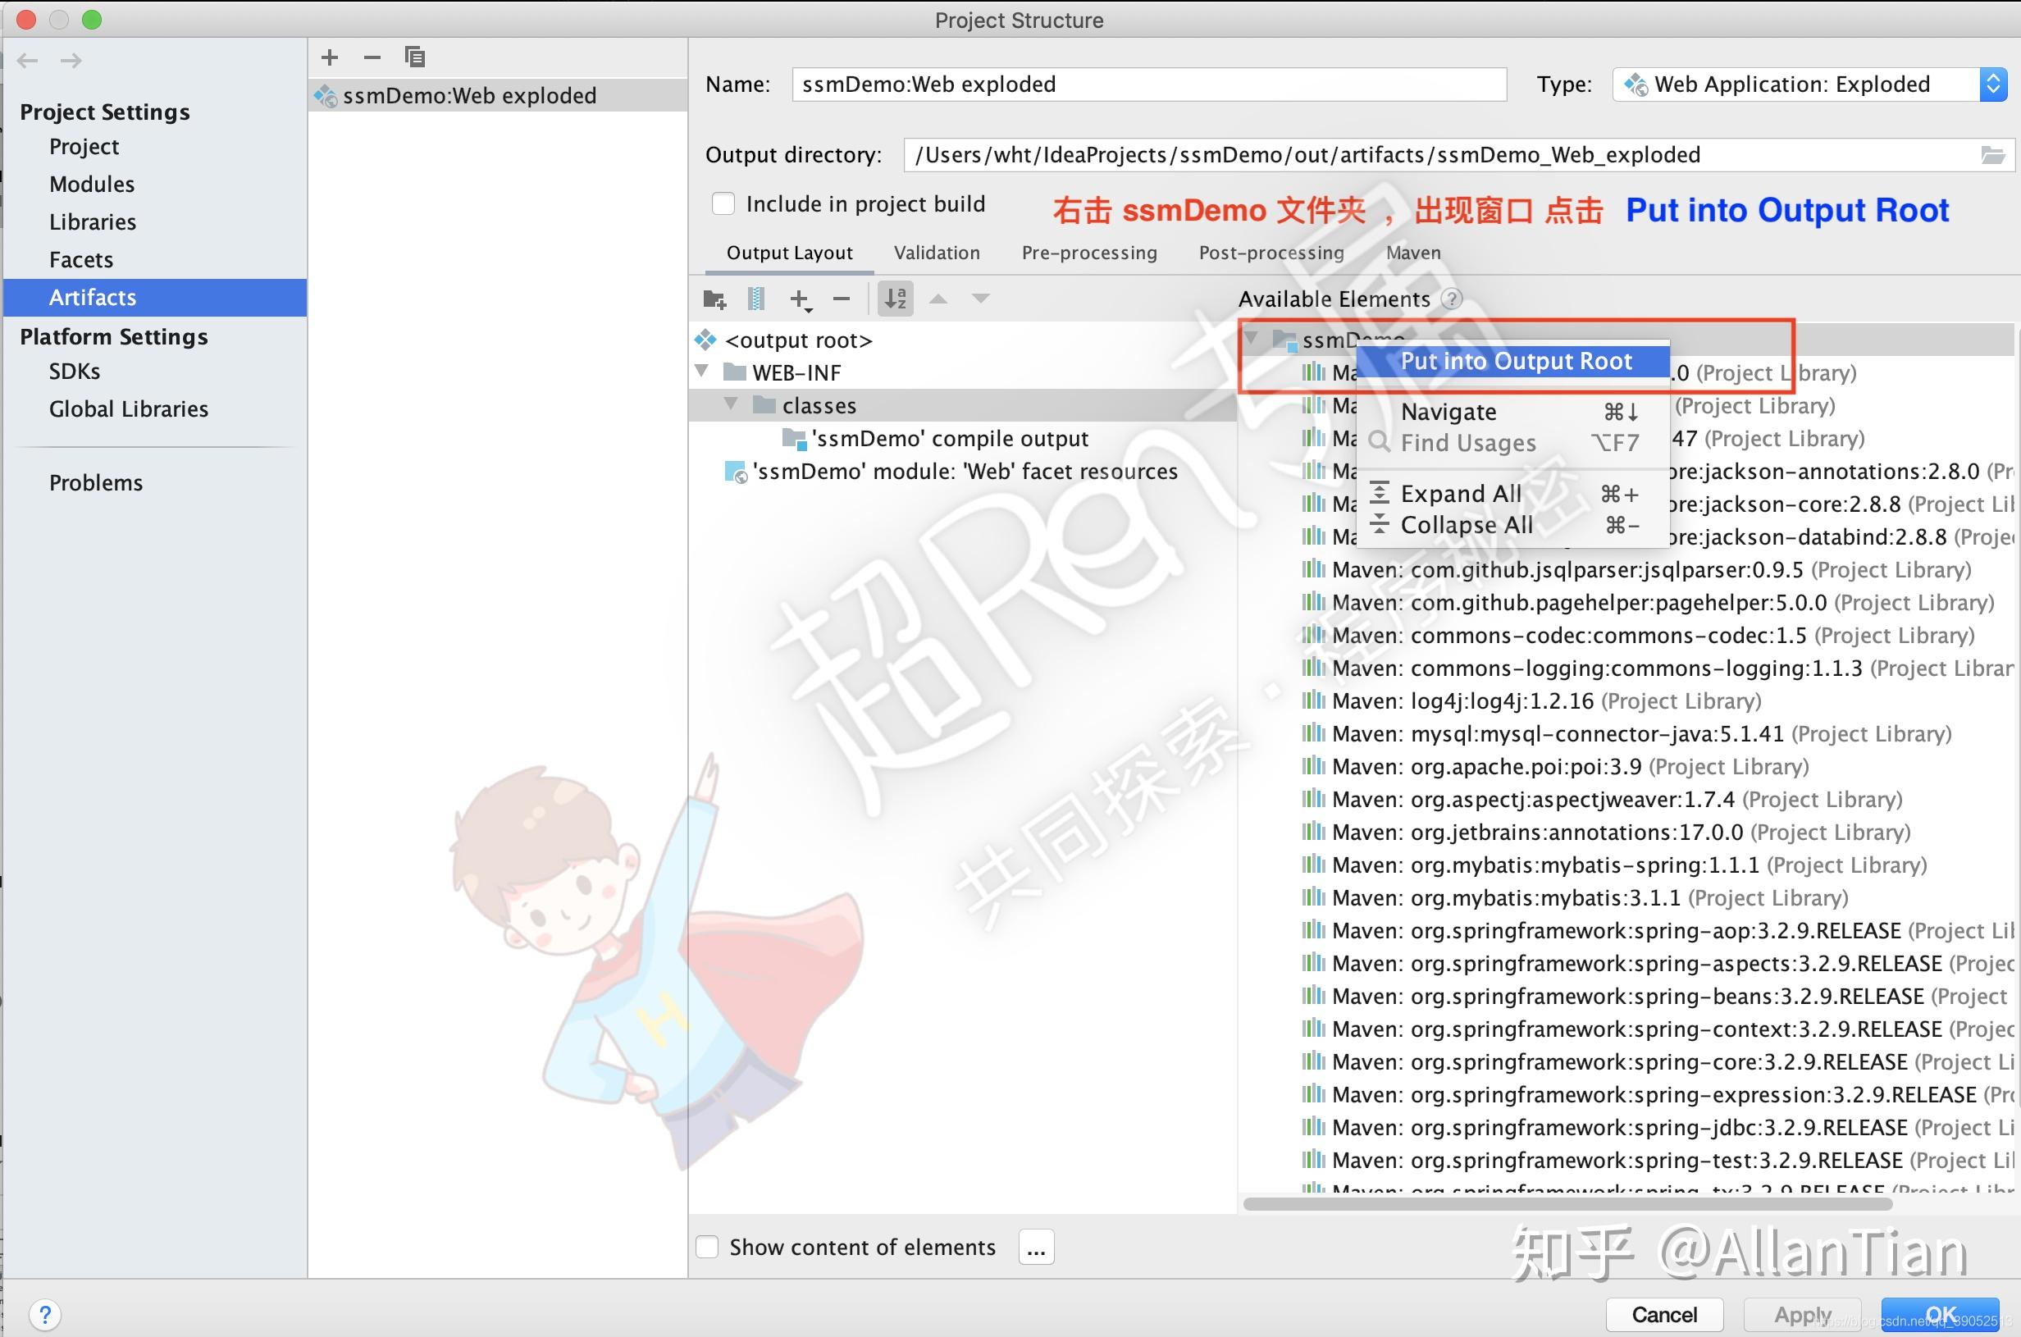Browse for the output directory folder
This screenshot has height=1337, width=2021.
click(x=1993, y=154)
